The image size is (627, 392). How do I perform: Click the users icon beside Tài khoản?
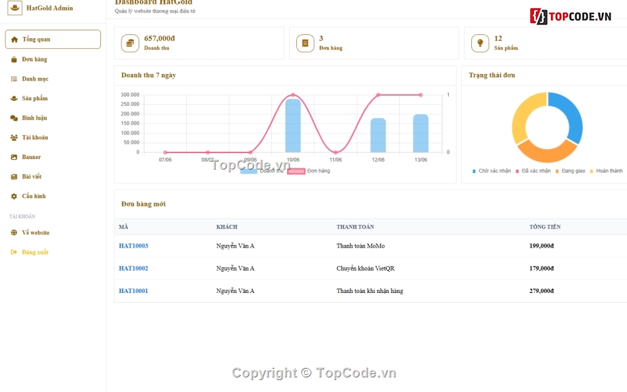coord(14,138)
